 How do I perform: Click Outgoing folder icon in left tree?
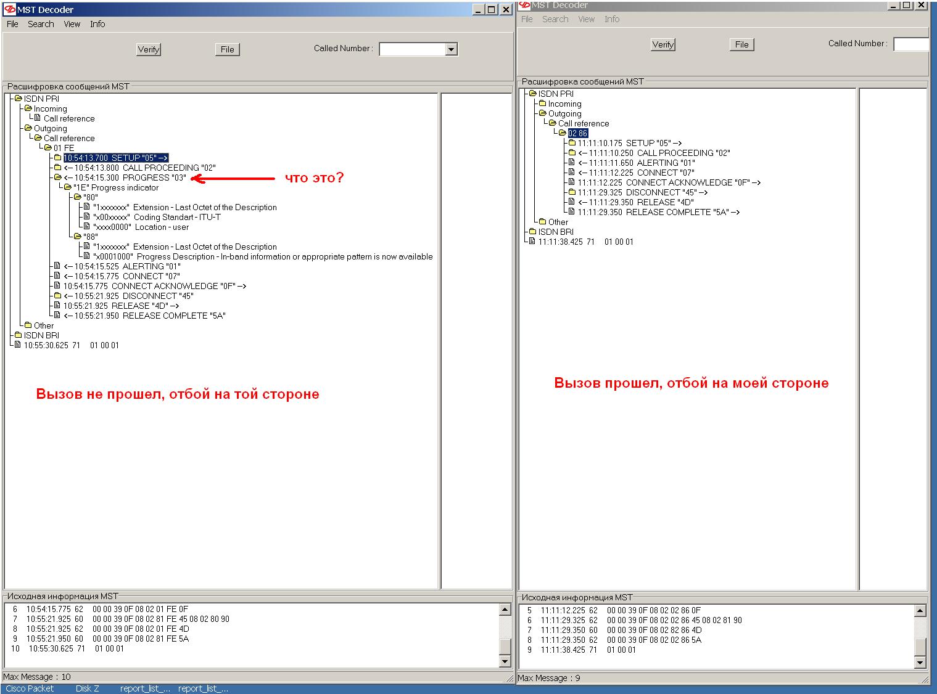pos(28,128)
